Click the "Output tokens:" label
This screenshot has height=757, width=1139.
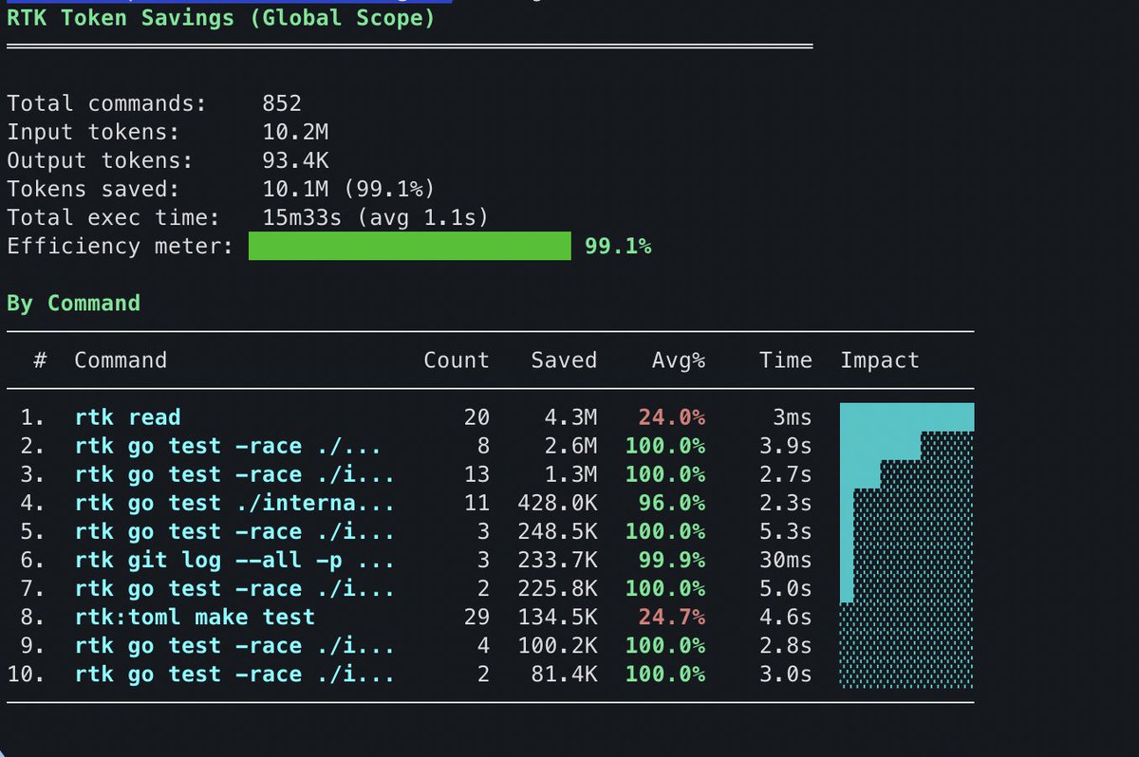pos(100,161)
